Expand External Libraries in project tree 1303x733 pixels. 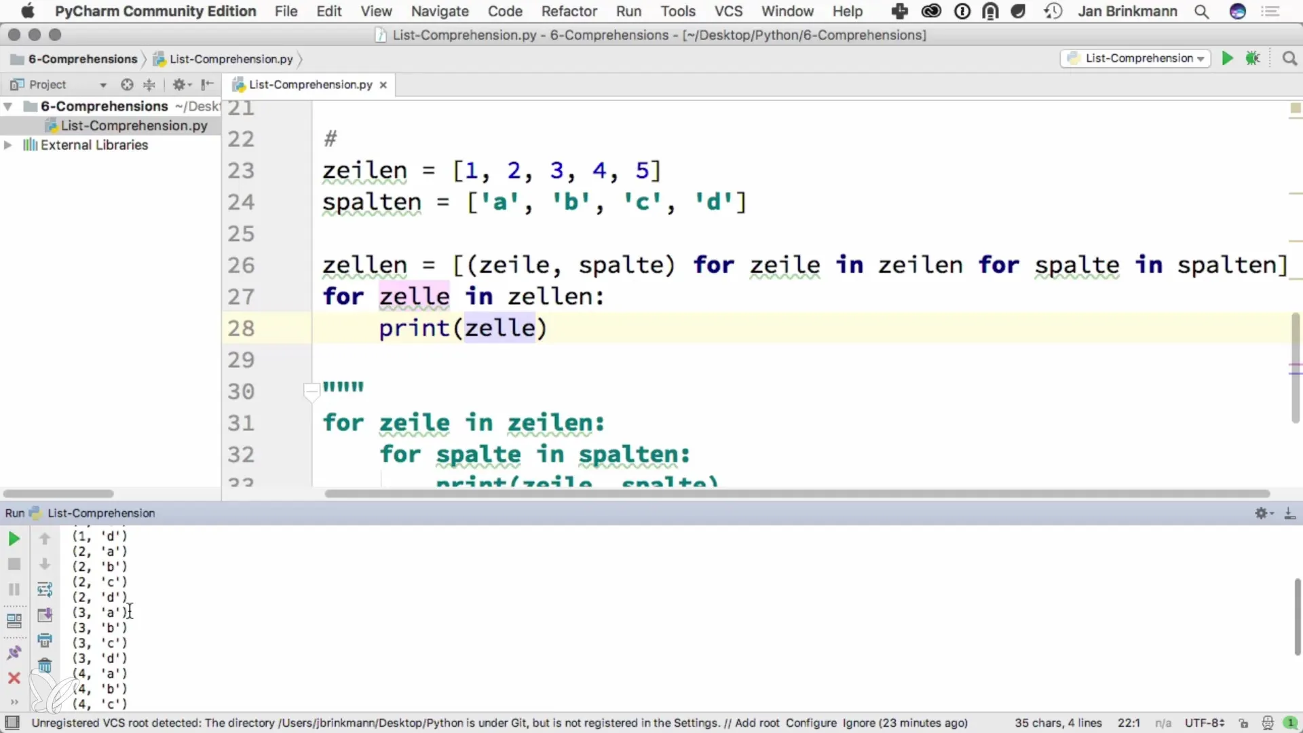[8, 145]
